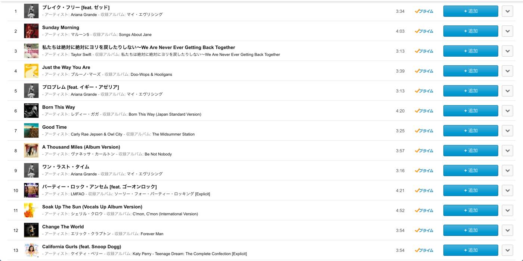Click the Prime badge on the Born This Way row
The height and width of the screenshot is (261, 523).
[424, 111]
